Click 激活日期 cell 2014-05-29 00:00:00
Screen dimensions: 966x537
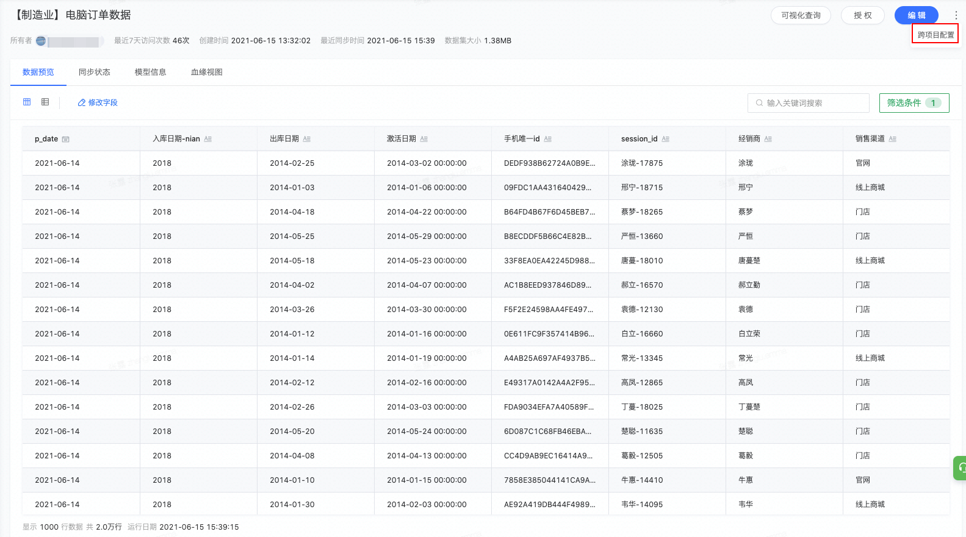427,236
